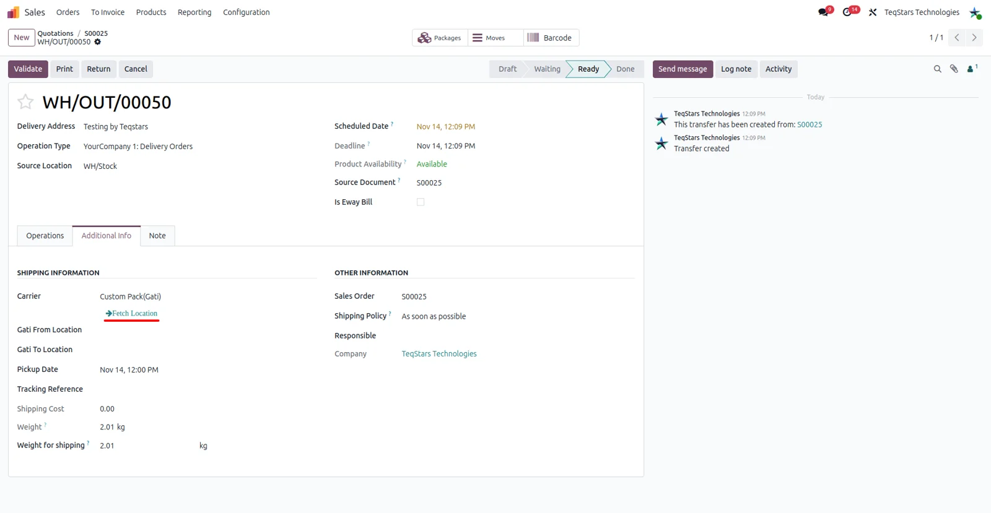The width and height of the screenshot is (991, 513).
Task: Click the Barcode button
Action: coord(551,38)
